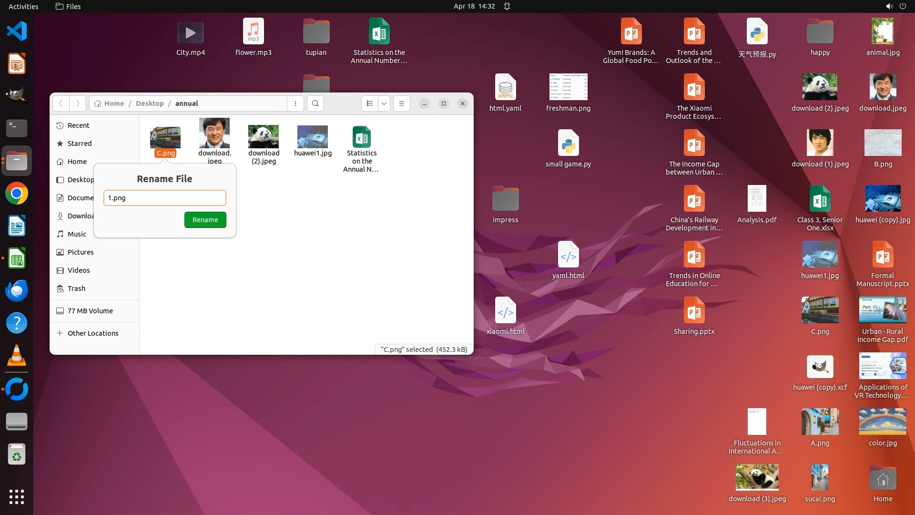Go back with the back arrow
This screenshot has height=515, width=915.
tap(61, 103)
